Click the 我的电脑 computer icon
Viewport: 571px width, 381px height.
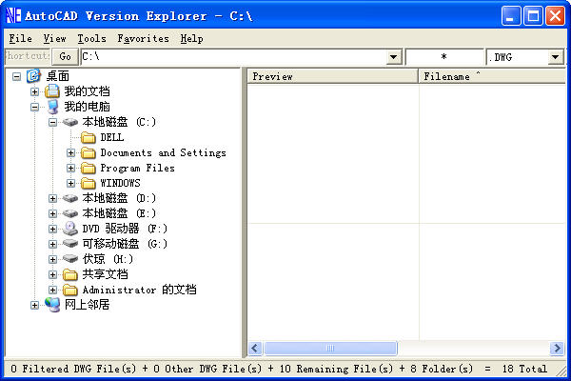coord(52,107)
